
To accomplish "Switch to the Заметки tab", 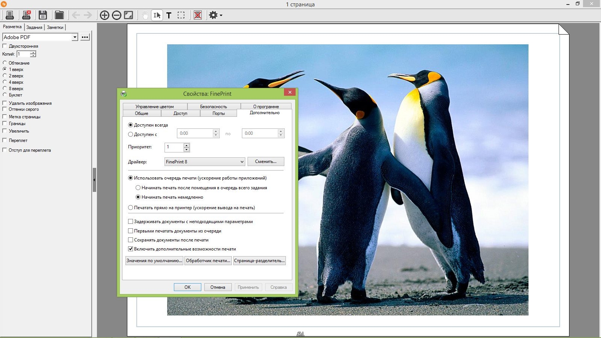I will click(55, 27).
